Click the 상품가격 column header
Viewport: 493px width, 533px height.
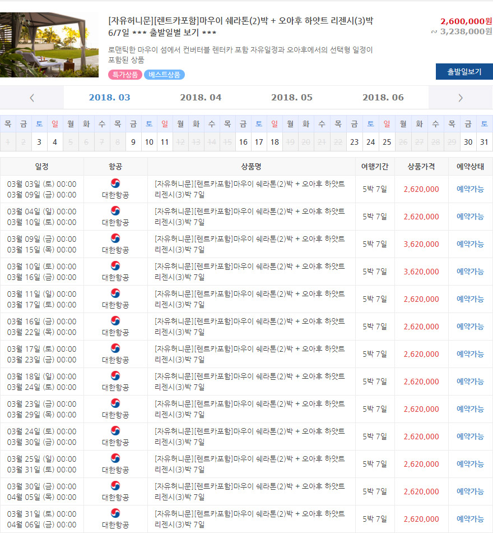pyautogui.click(x=421, y=167)
